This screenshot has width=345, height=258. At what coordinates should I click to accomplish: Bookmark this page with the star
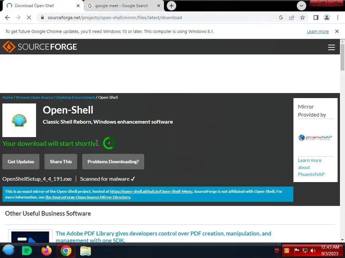[303, 17]
